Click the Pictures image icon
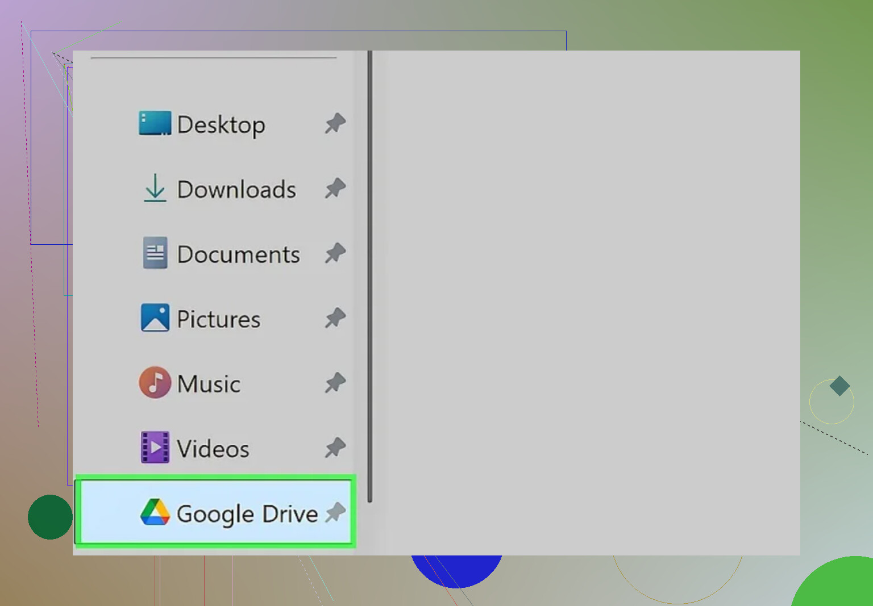Screen dimensions: 873x606 pos(155,317)
